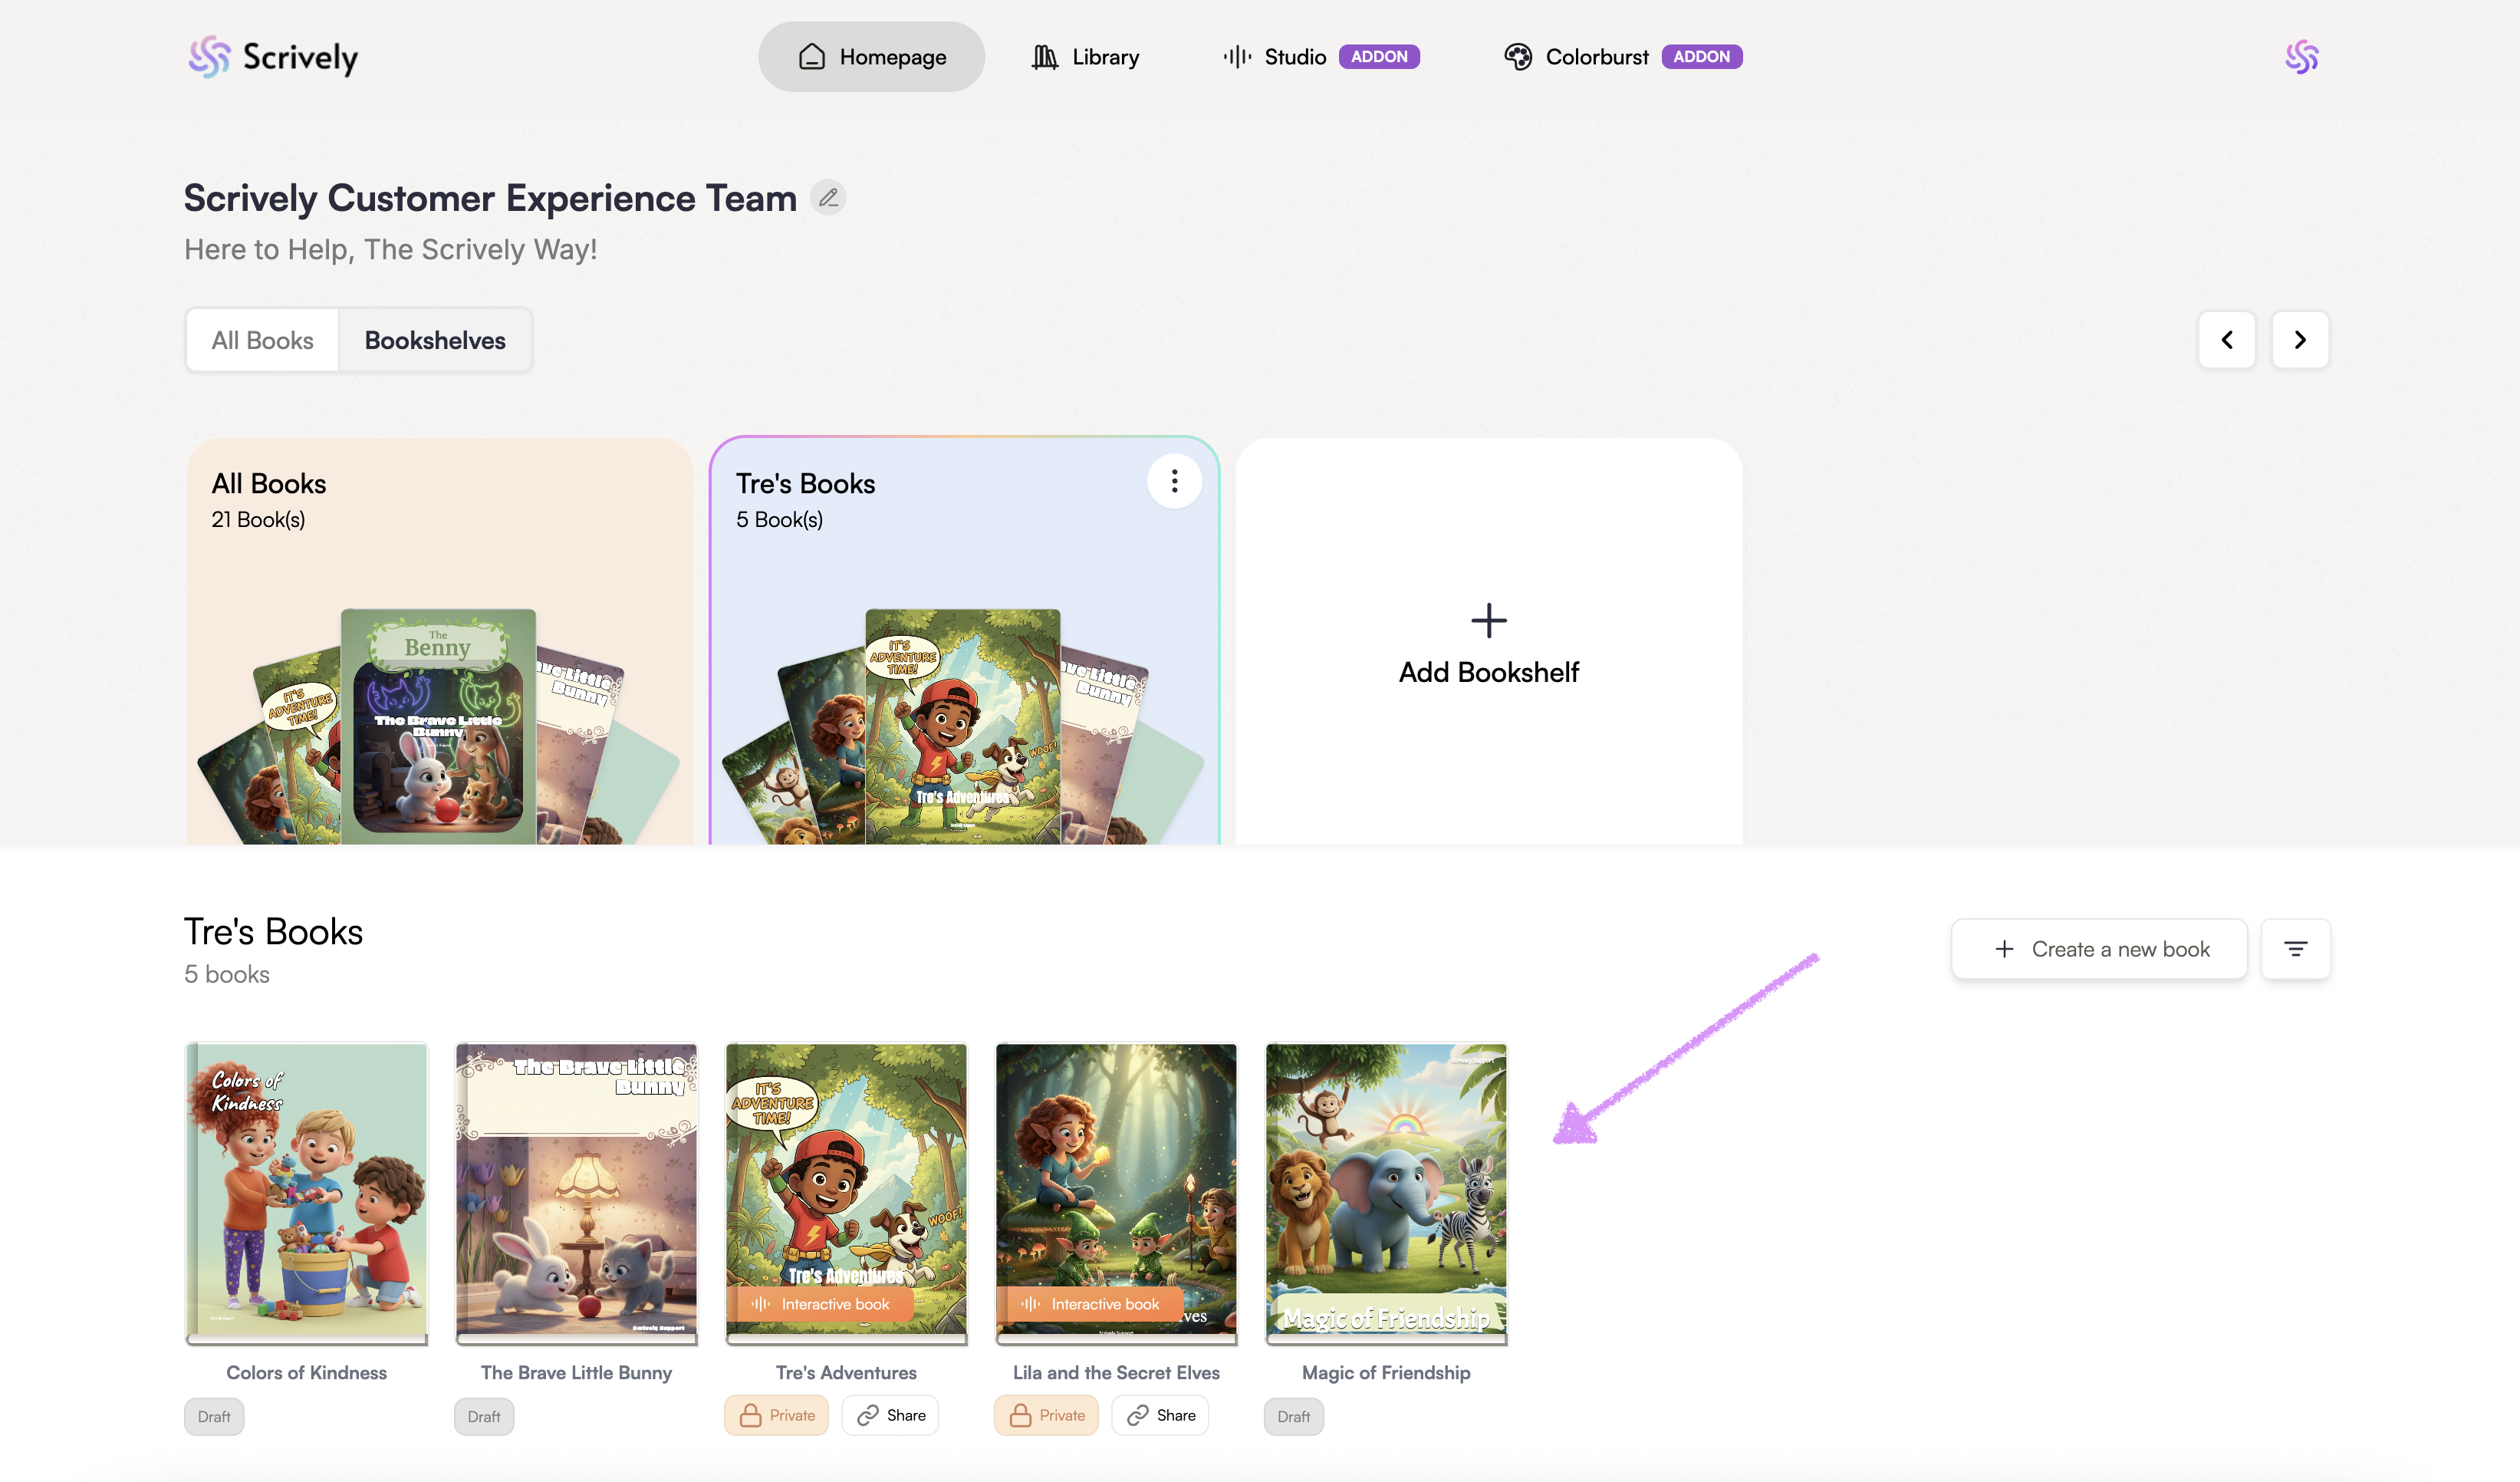Select the Bookshelves tab
2520x1482 pixels.
[x=435, y=340]
